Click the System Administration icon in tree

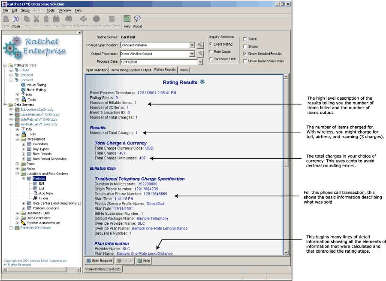(x=23, y=223)
